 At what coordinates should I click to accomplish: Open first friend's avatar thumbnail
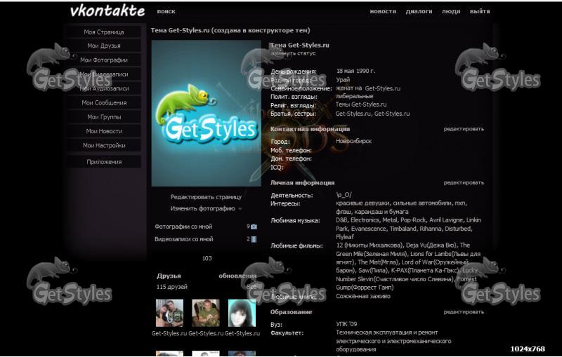tap(169, 314)
